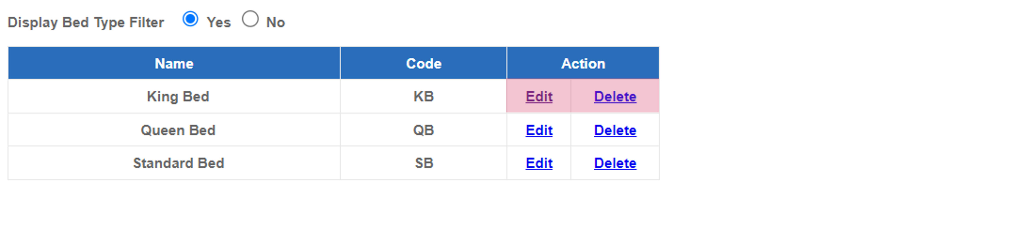Click the Yes label text

pos(219,22)
